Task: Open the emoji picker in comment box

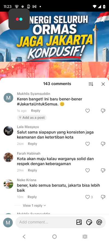Action: [89, 222]
